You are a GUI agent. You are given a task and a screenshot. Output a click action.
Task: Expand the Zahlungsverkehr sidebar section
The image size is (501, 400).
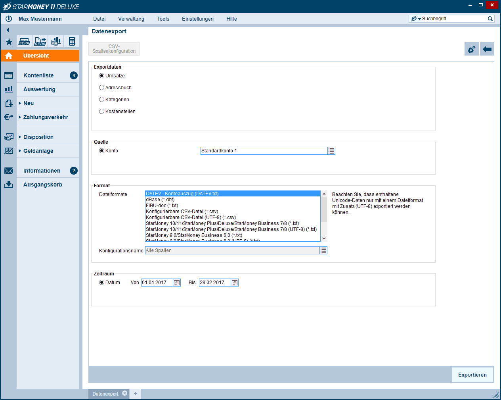tap(20, 117)
